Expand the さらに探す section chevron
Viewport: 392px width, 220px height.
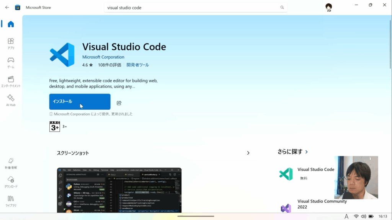[x=307, y=152]
